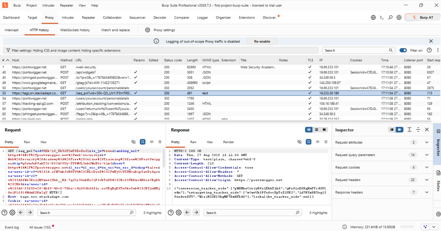Dismiss the out-of-scope logging banner

point(431,41)
